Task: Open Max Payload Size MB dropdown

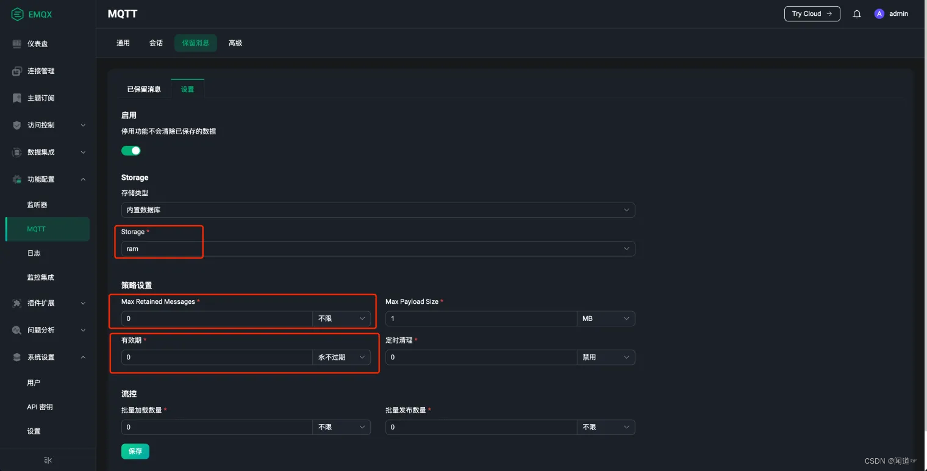Action: pos(606,318)
